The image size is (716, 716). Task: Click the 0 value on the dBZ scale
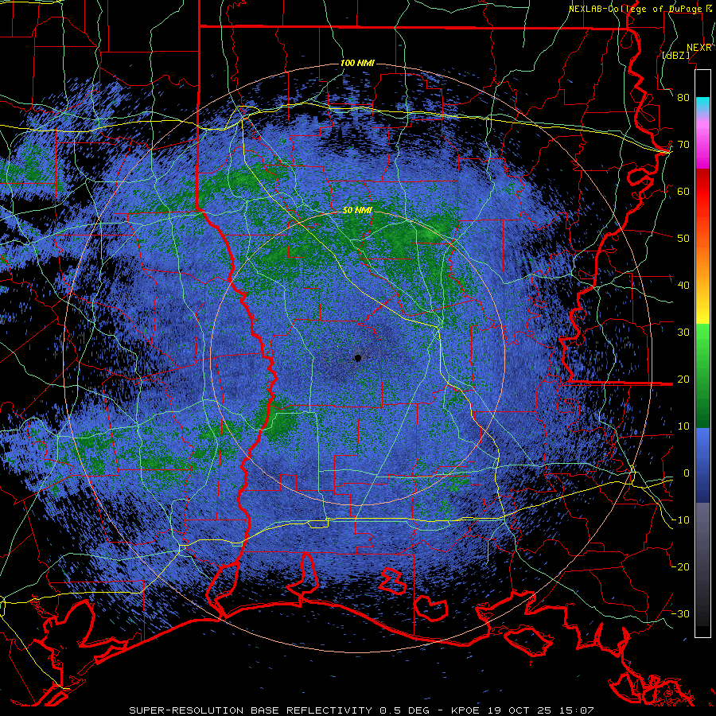[687, 473]
